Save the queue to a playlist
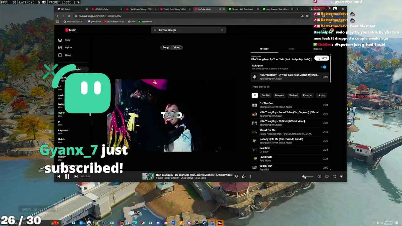The image size is (402, 226). click(x=322, y=58)
